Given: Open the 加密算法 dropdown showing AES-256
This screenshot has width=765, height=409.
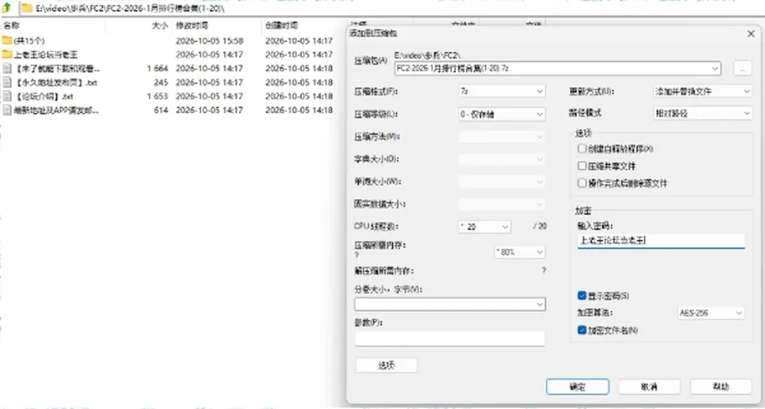Looking at the screenshot, I should point(711,313).
